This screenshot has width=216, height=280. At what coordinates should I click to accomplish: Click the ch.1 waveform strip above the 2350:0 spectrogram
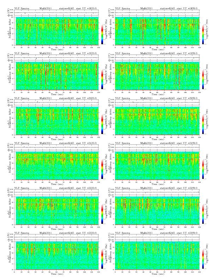[157, 237]
